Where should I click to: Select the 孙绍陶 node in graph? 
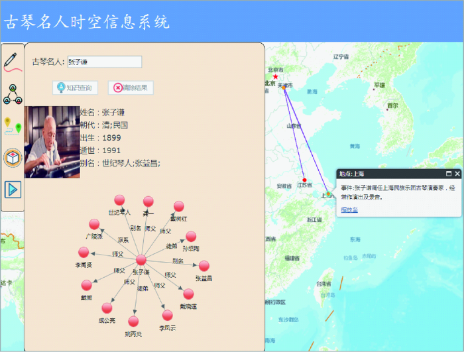pyautogui.click(x=191, y=237)
